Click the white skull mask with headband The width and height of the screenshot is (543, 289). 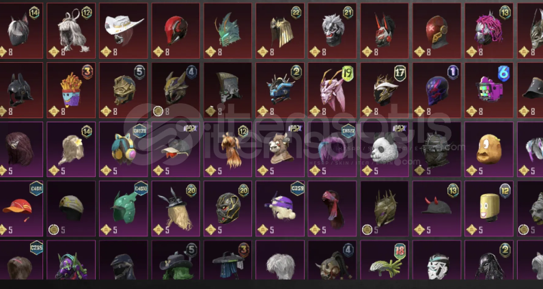[436, 260]
